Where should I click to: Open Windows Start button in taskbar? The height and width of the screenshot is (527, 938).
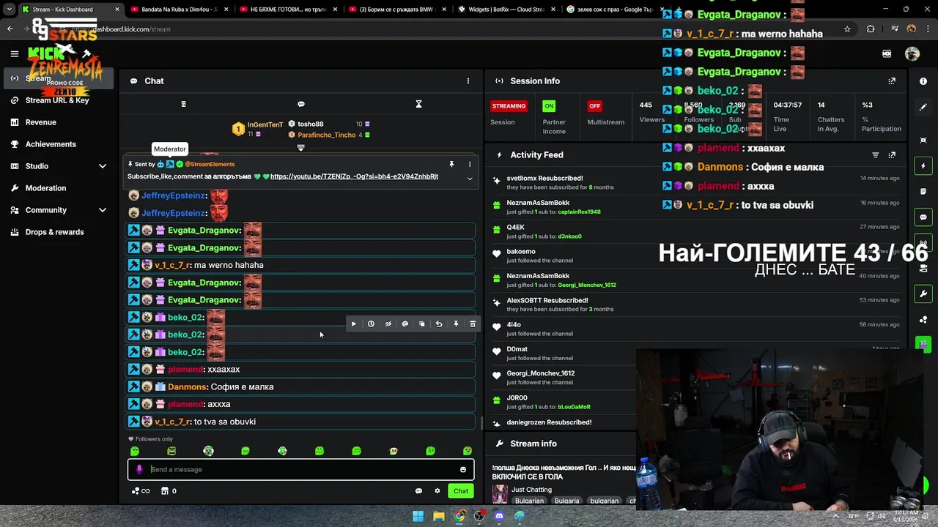point(418,516)
